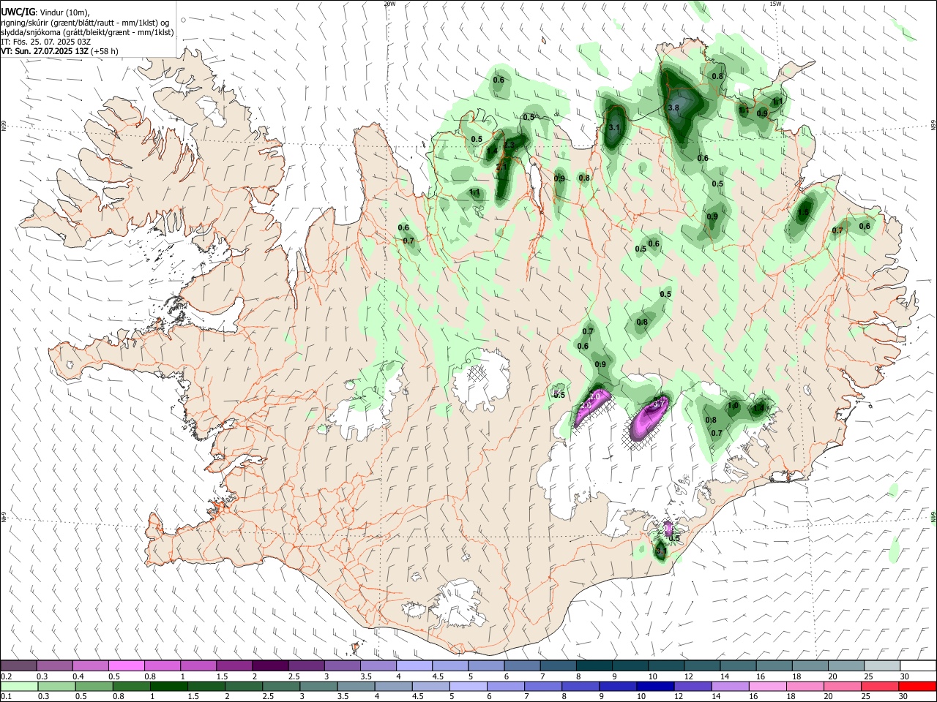Click the 20W longitude label
937x702 pixels.
point(389,4)
